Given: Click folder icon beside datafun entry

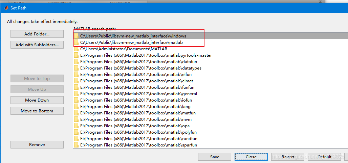Looking at the screenshot, I should [77, 61].
